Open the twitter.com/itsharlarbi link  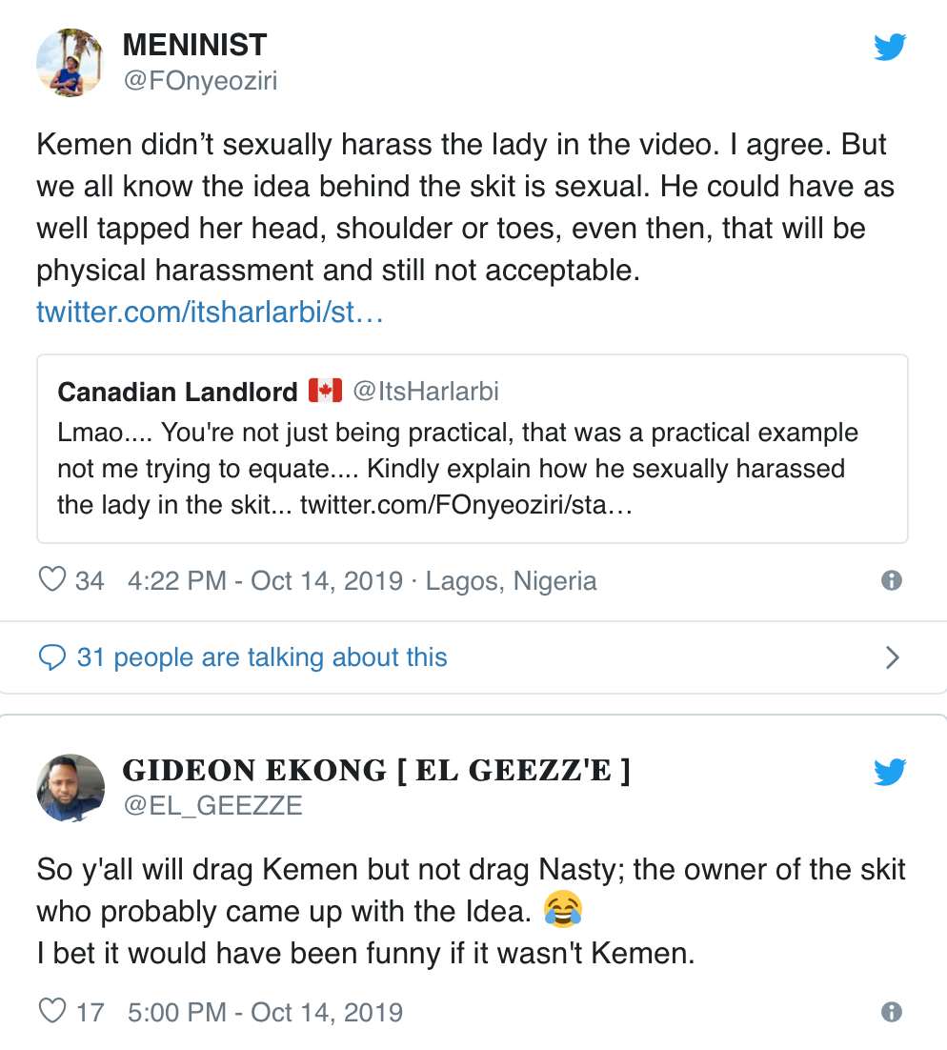coord(210,313)
